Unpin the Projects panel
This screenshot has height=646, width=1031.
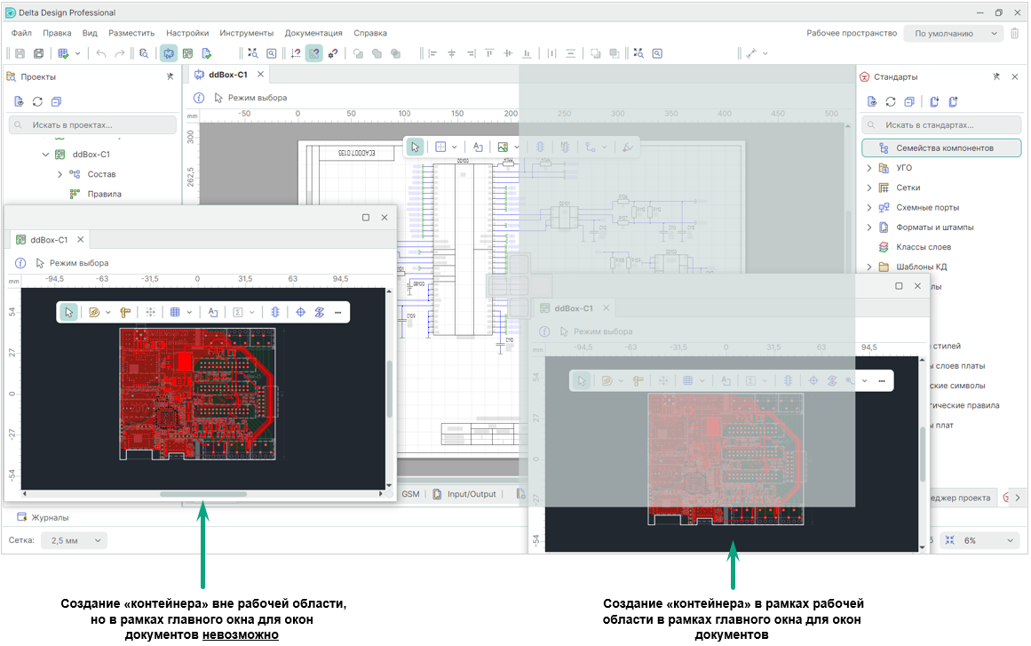point(170,77)
